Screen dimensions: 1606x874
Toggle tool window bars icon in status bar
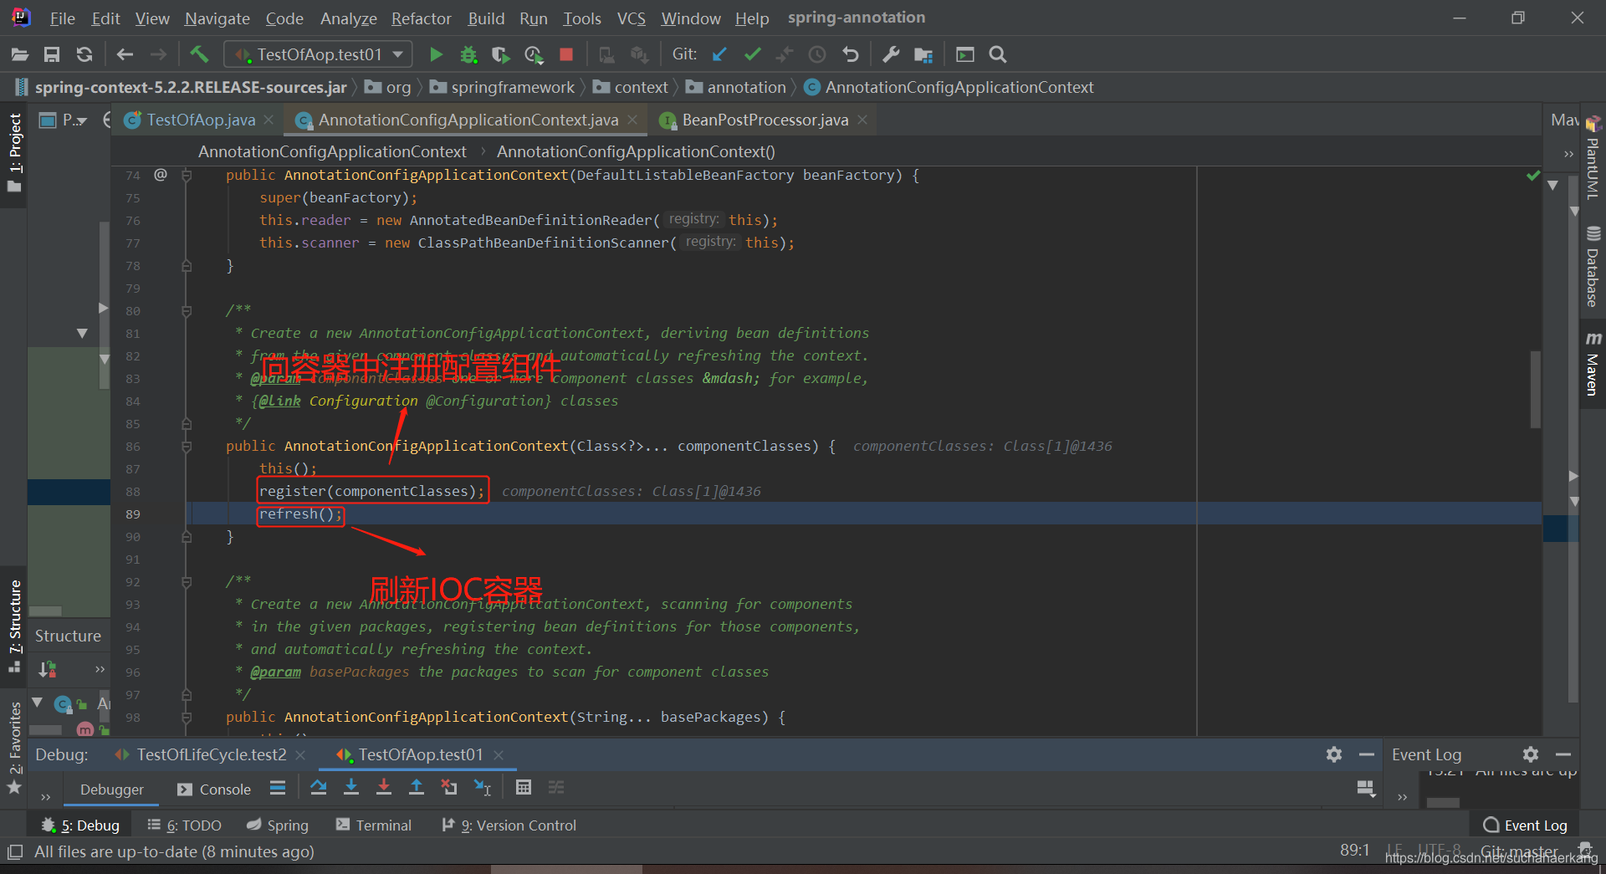15,852
